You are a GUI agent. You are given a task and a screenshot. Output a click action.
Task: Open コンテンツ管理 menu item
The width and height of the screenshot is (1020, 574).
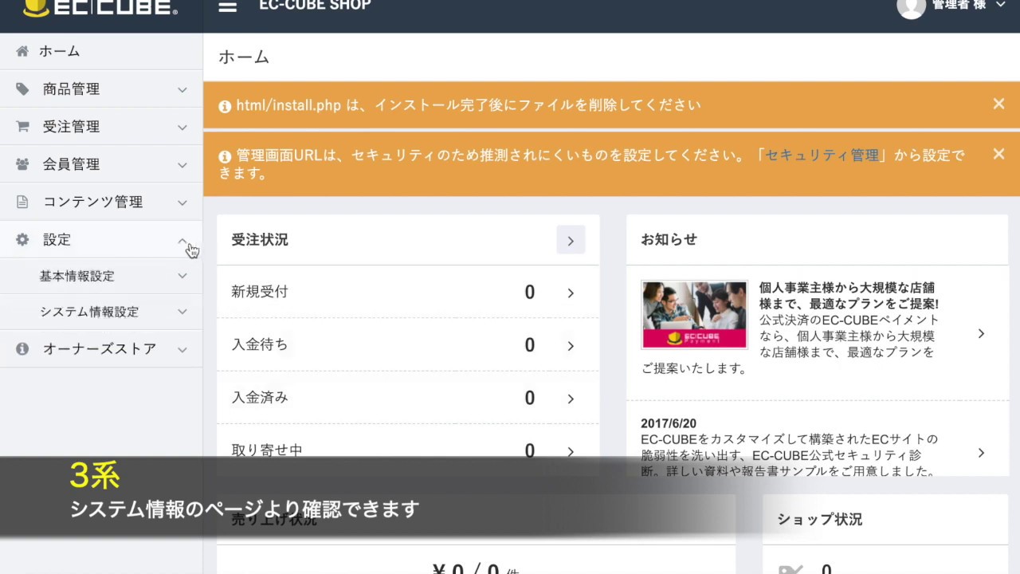tap(101, 202)
